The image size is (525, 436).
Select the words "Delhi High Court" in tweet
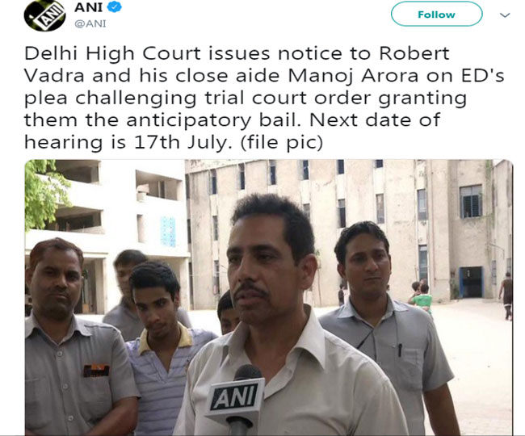click(x=113, y=54)
